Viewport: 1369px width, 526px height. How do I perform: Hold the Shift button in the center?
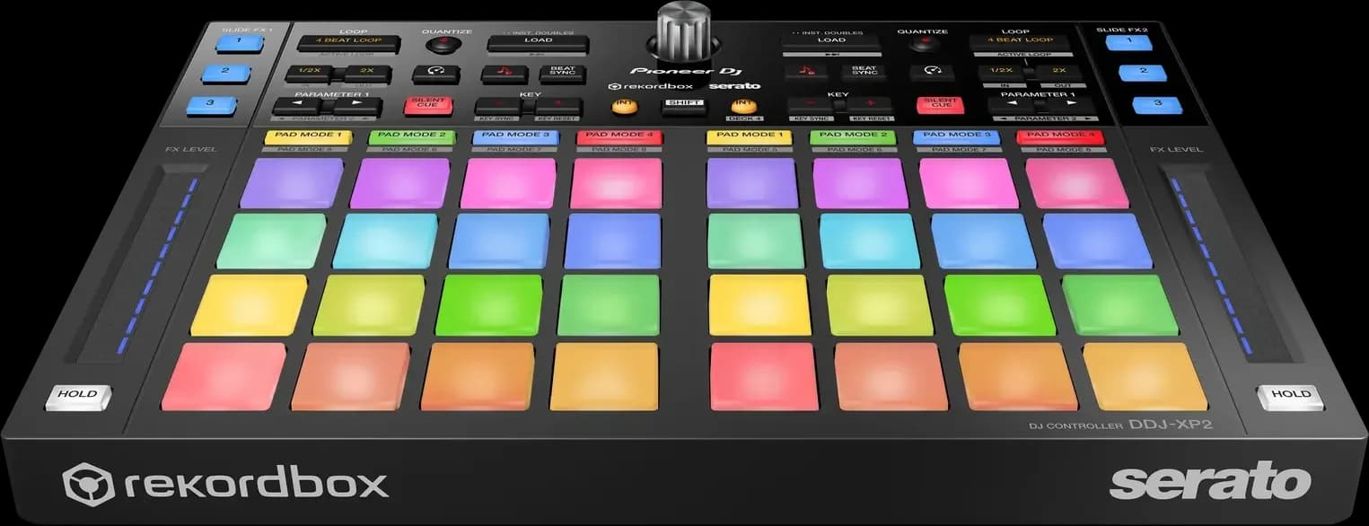tap(684, 107)
